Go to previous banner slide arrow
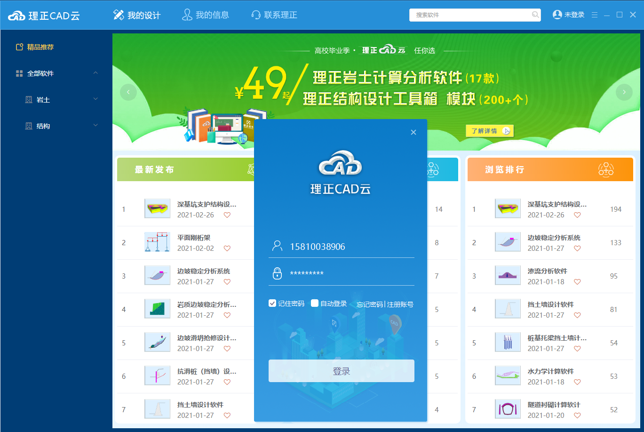644x432 pixels. 128,92
